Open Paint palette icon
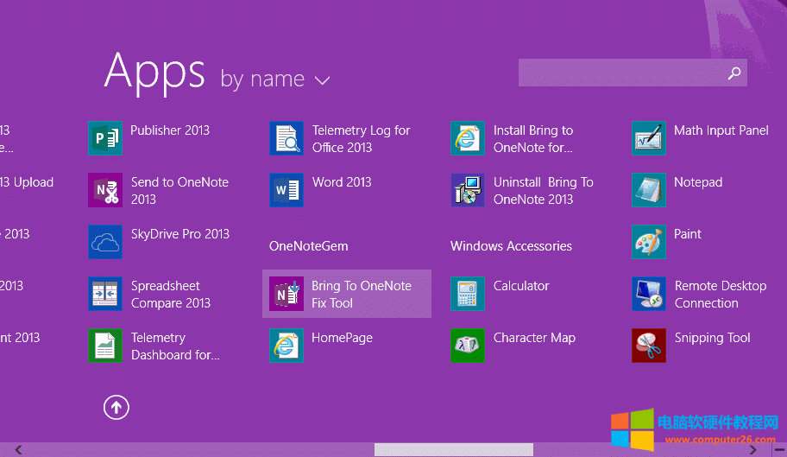The image size is (787, 457). click(x=649, y=242)
